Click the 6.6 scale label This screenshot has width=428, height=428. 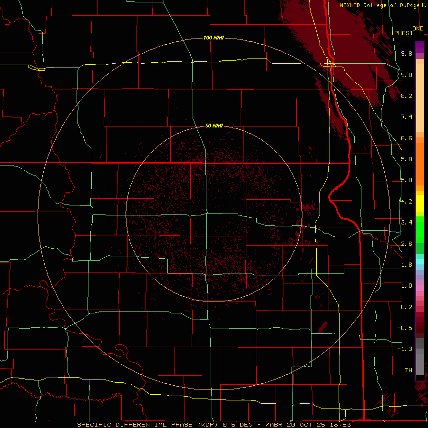(407, 138)
